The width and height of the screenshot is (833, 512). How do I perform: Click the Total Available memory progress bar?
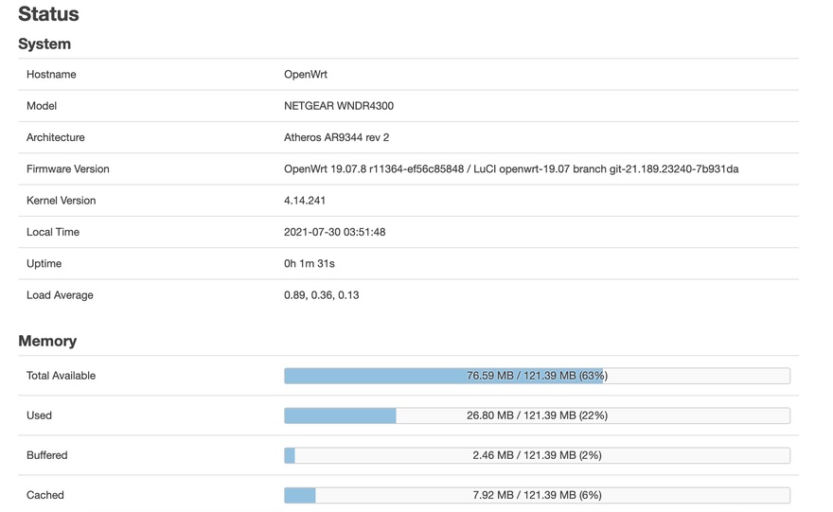537,376
